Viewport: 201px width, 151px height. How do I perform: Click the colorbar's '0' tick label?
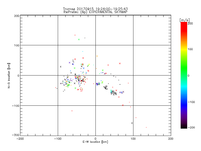tap(188, 75)
